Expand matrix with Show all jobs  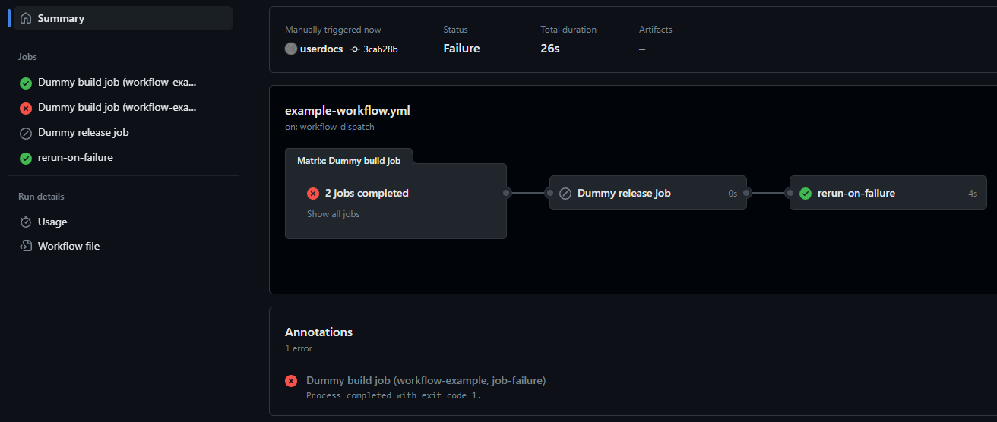[x=333, y=214]
